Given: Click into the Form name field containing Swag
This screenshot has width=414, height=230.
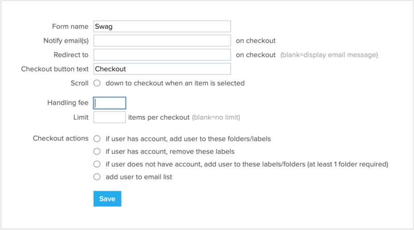Looking at the screenshot, I should [x=161, y=26].
